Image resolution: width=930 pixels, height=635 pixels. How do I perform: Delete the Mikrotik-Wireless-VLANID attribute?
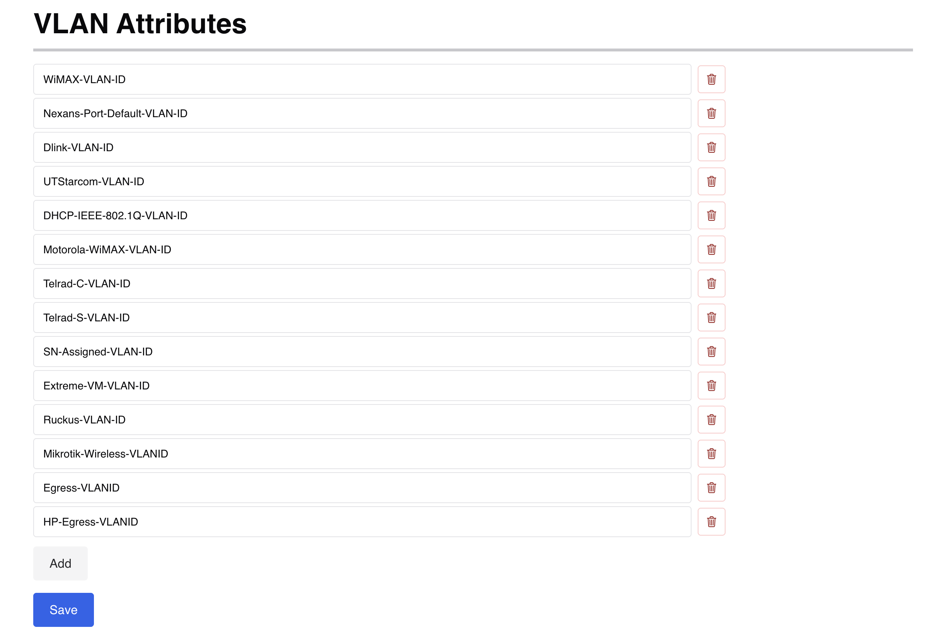tap(711, 454)
